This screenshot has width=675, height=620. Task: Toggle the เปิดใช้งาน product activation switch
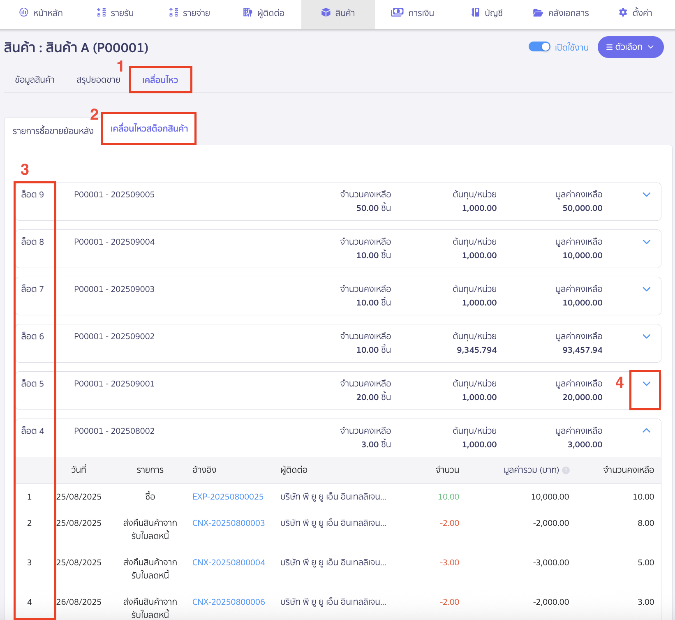539,47
